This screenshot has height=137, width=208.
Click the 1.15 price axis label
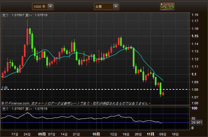(195, 36)
